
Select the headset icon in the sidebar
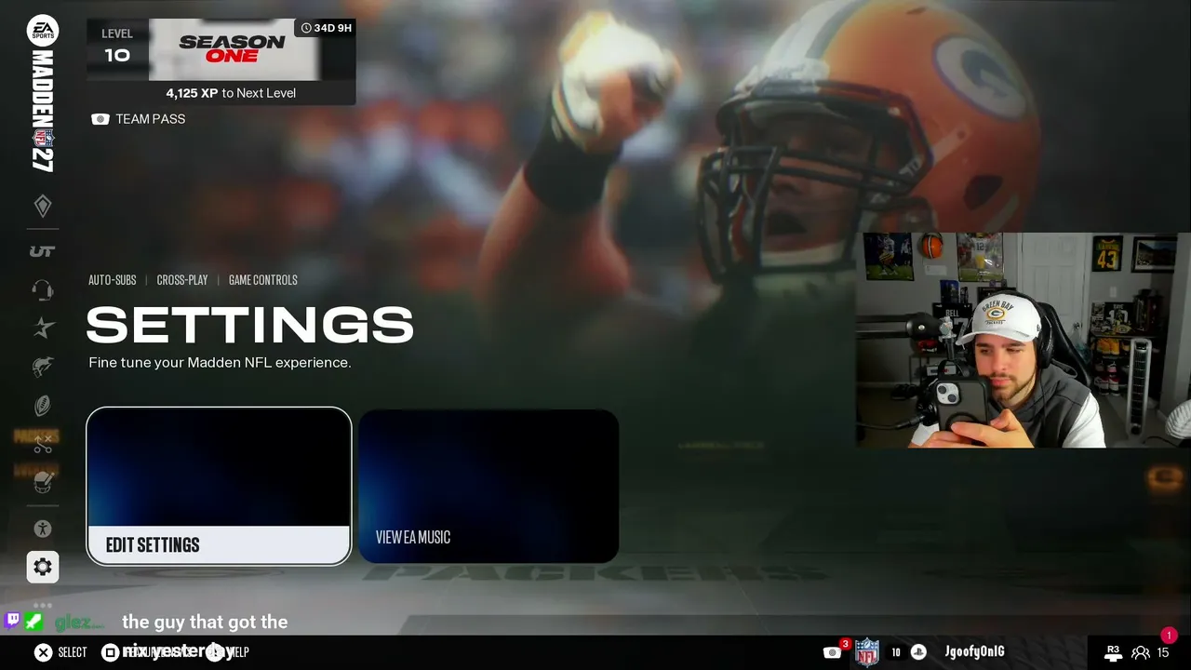point(43,289)
